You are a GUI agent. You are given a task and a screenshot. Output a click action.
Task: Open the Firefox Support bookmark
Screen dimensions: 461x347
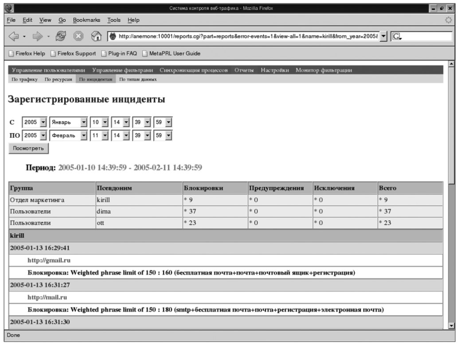(73, 54)
